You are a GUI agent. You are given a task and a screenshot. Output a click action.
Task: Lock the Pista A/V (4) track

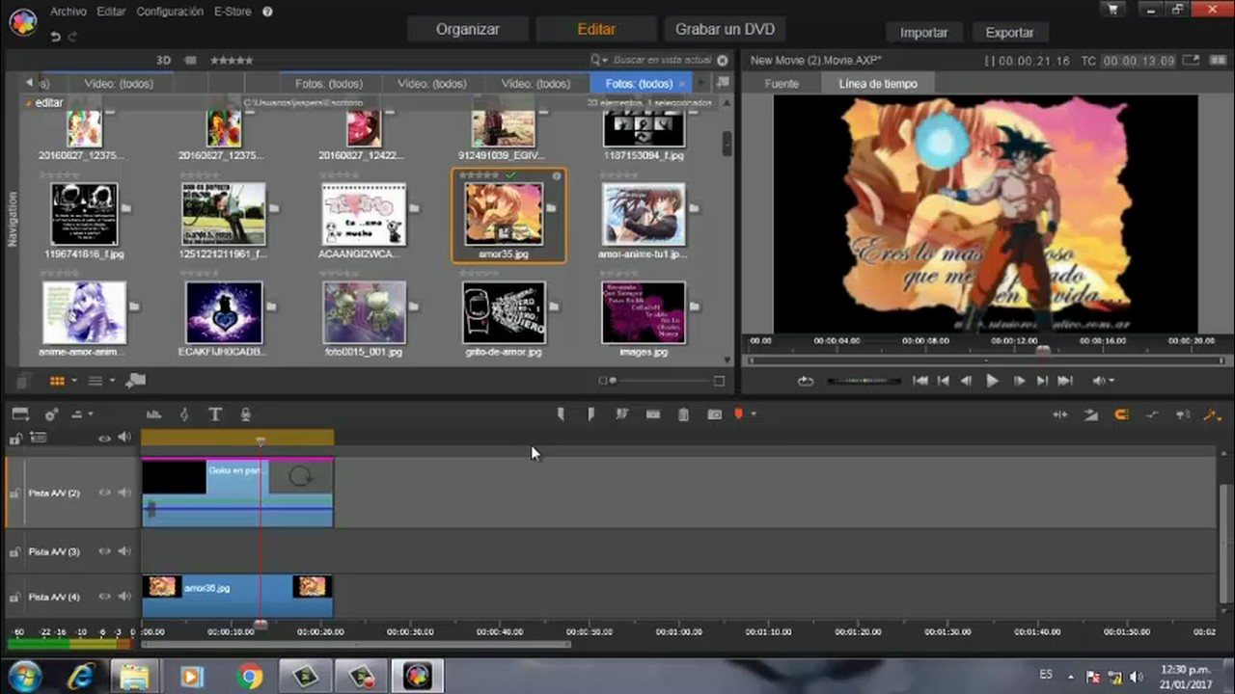(x=14, y=597)
